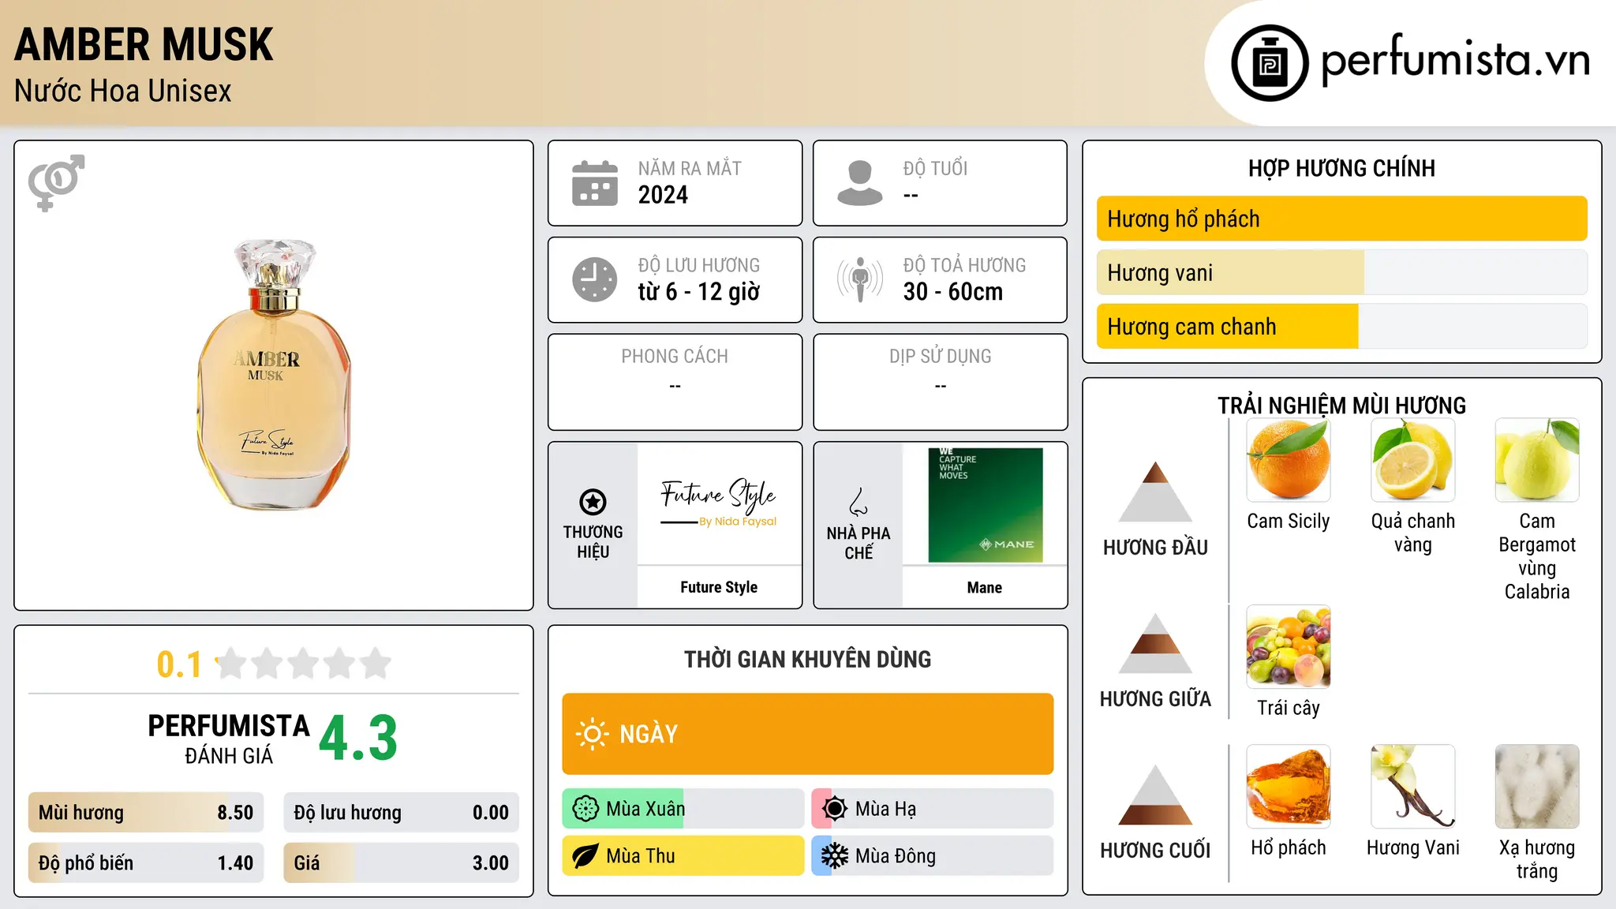This screenshot has width=1616, height=909.
Task: Select the Hương Vani note image
Action: click(1413, 787)
